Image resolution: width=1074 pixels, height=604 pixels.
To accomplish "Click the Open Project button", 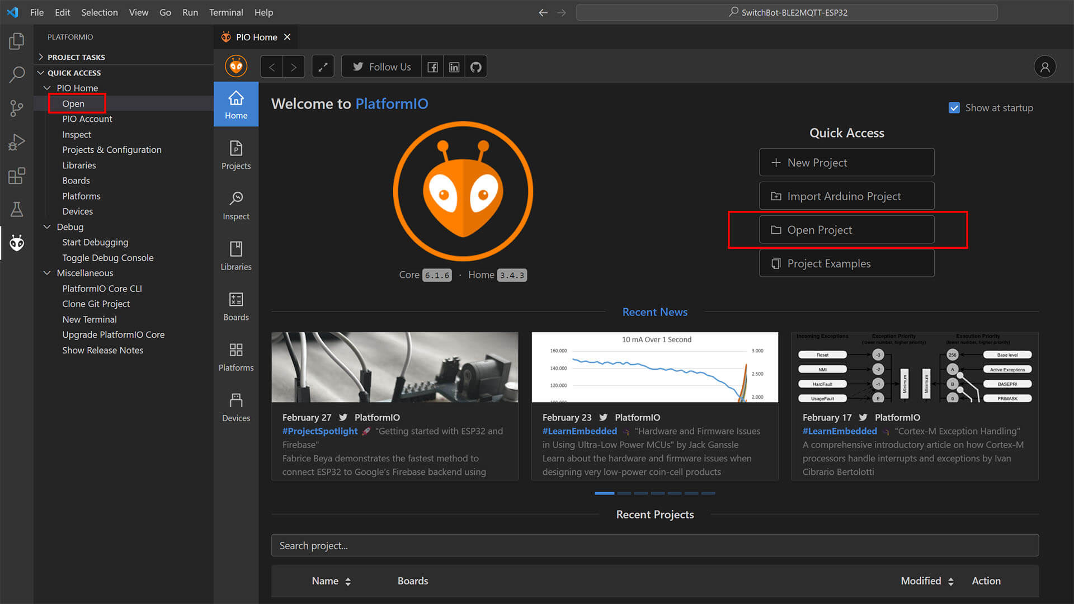I will click(846, 229).
